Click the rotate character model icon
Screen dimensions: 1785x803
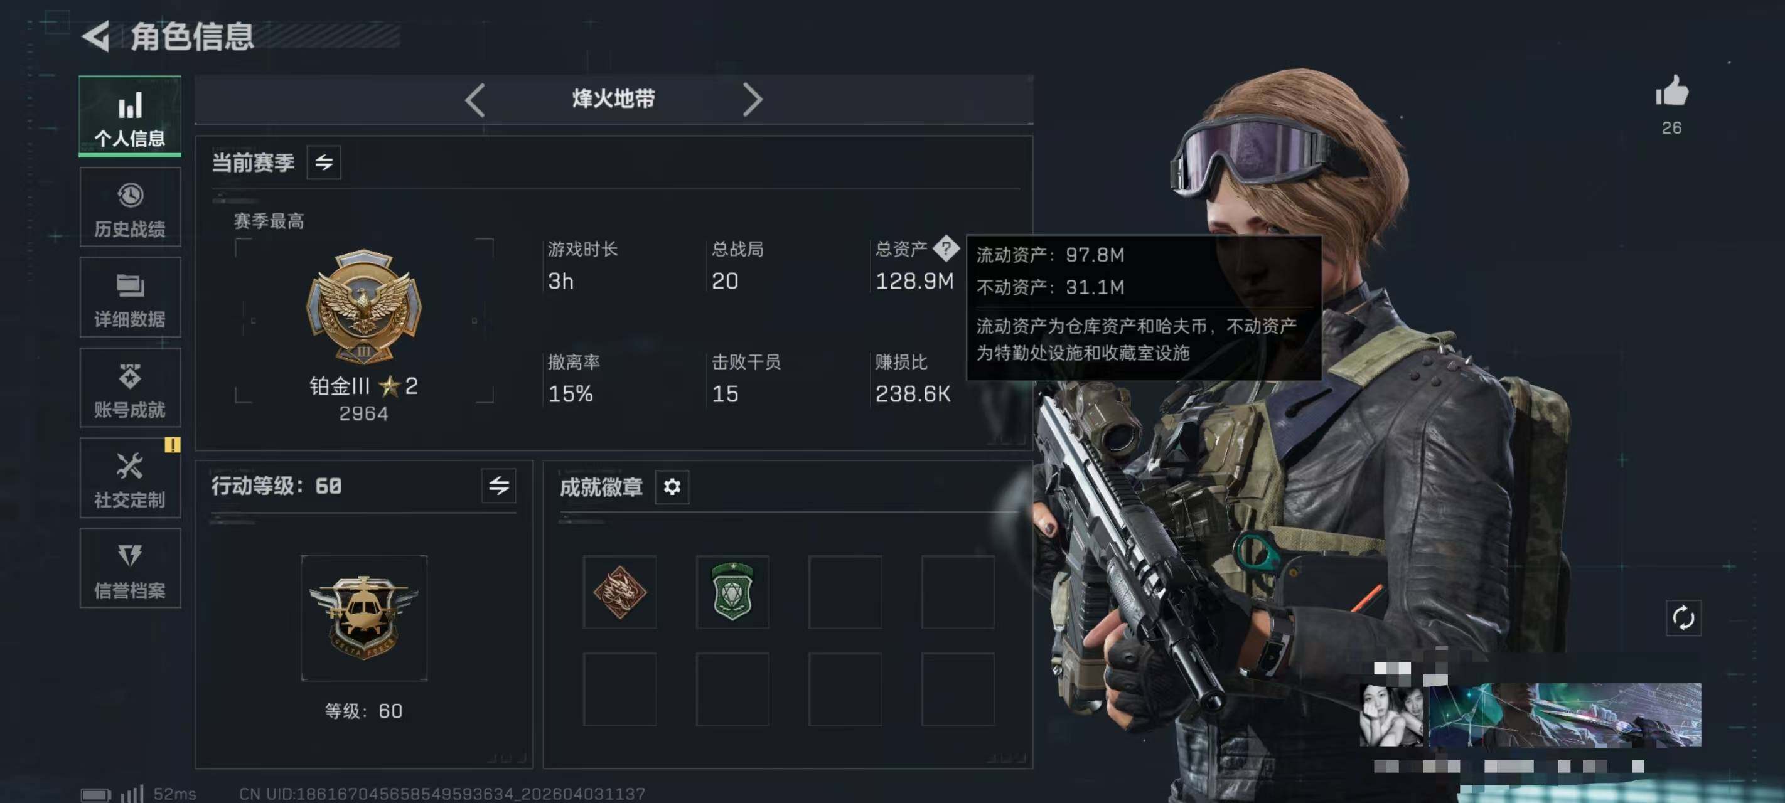(1683, 617)
